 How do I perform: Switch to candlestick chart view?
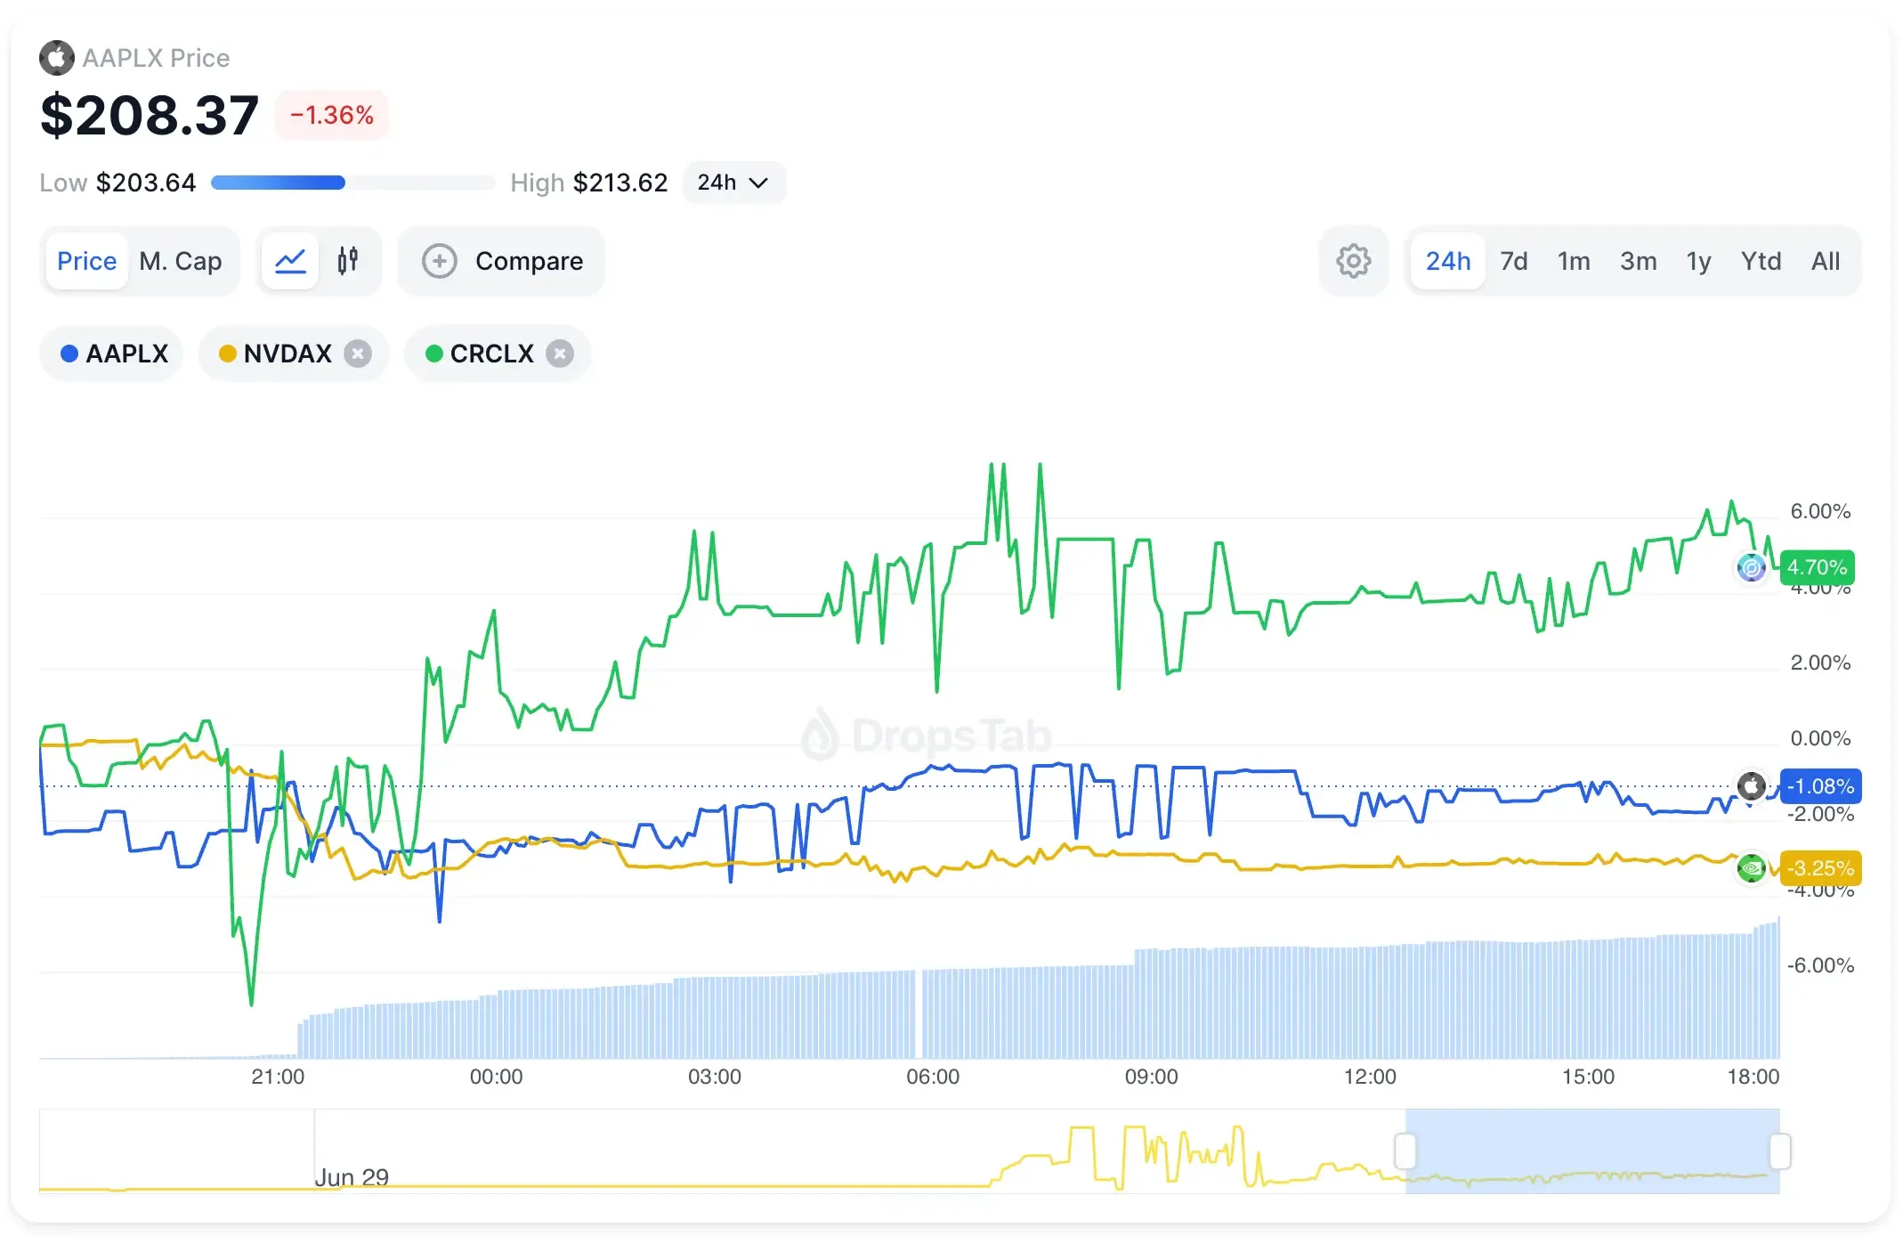348,260
